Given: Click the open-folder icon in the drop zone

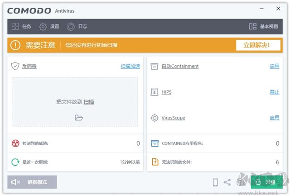Looking at the screenshot, I should [x=79, y=118].
